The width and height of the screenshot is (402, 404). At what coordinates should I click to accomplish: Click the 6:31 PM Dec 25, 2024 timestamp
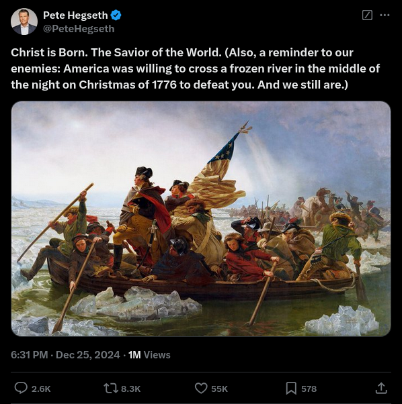65,355
